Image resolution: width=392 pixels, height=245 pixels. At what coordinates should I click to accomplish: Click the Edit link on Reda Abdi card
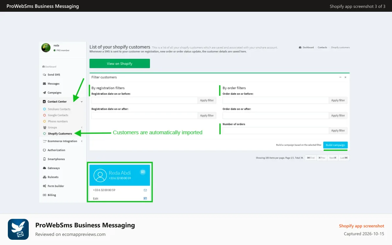point(95,199)
